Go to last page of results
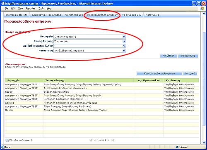The width and height of the screenshot is (207, 150). click(113, 140)
